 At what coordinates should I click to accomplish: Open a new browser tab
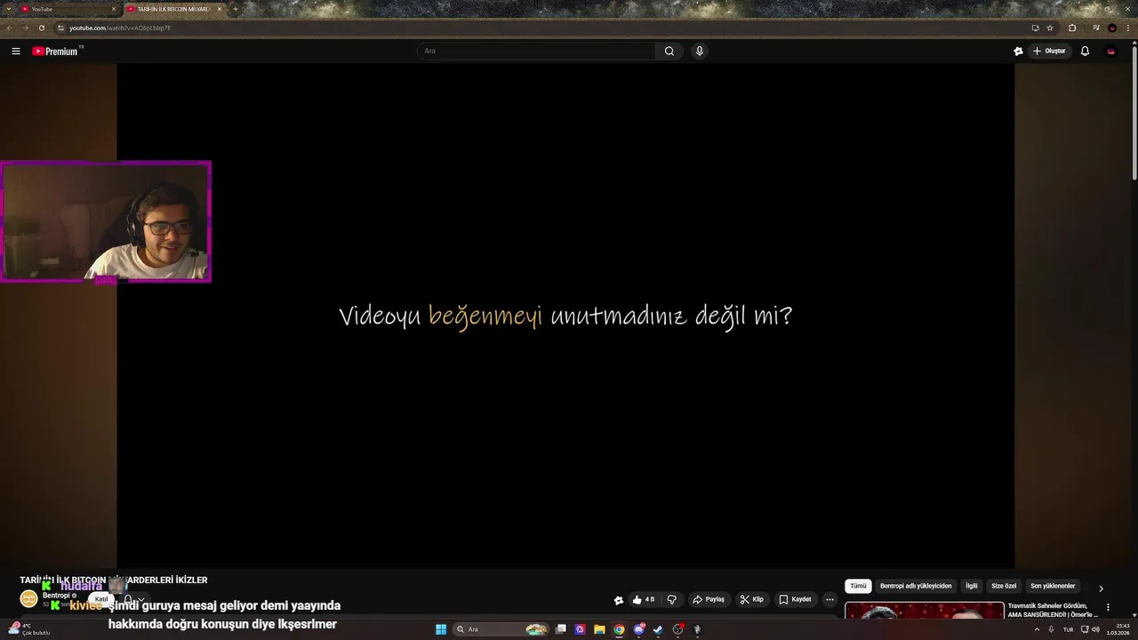tap(236, 9)
